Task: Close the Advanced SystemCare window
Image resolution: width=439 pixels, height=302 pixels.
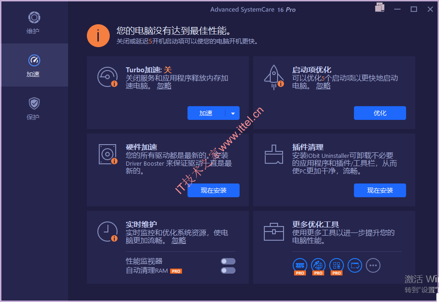Action: click(x=430, y=9)
